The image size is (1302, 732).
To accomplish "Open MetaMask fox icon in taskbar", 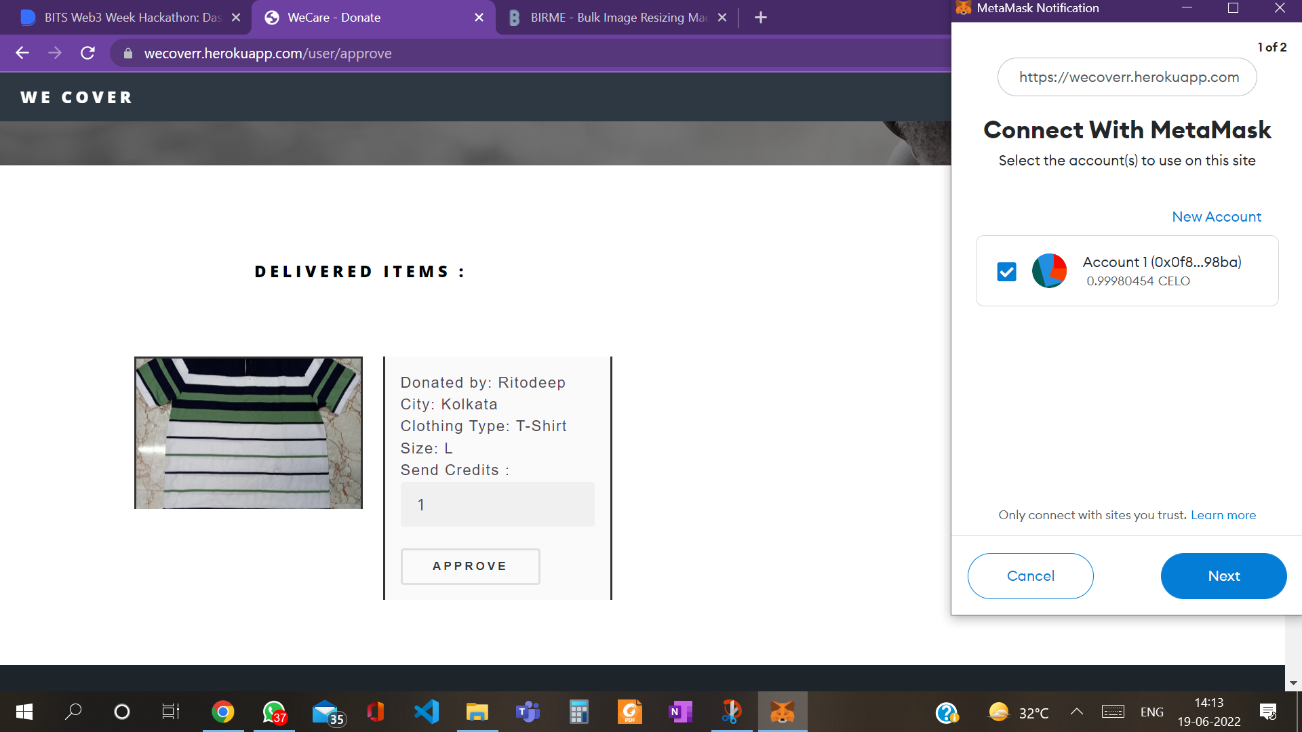I will (x=782, y=712).
